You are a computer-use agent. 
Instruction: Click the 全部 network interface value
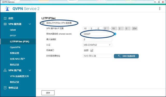pos(86,50)
